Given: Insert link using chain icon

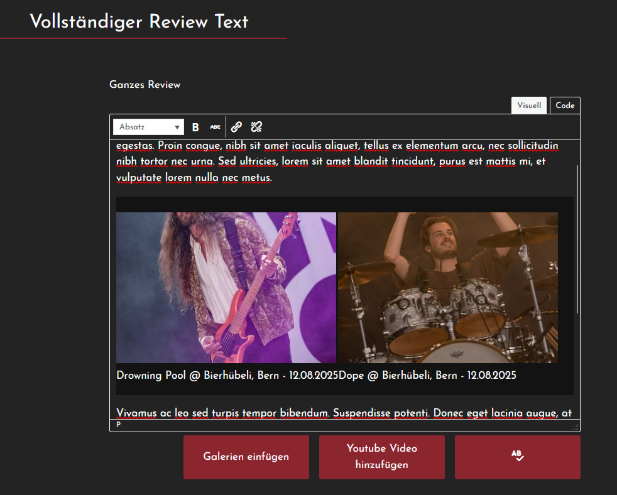Looking at the screenshot, I should (x=236, y=127).
